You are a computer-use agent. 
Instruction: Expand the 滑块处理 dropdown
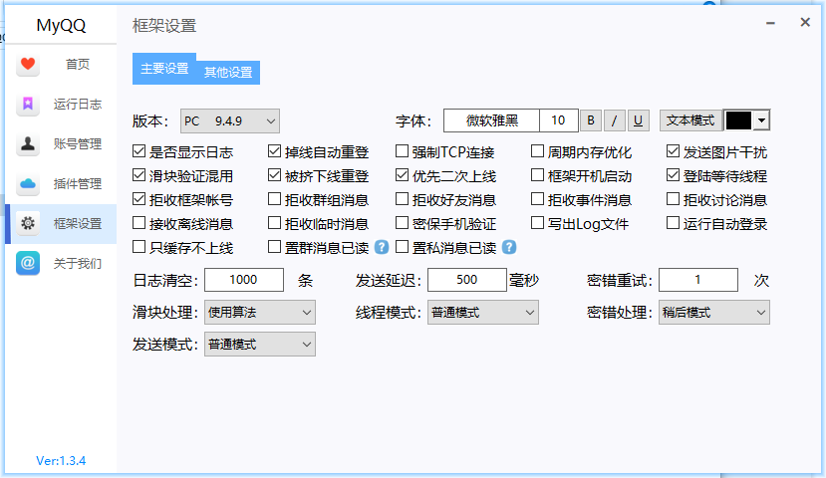tap(259, 313)
